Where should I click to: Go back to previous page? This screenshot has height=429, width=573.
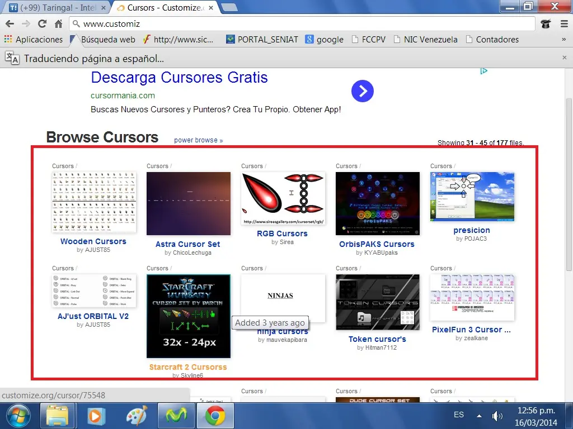pos(10,24)
